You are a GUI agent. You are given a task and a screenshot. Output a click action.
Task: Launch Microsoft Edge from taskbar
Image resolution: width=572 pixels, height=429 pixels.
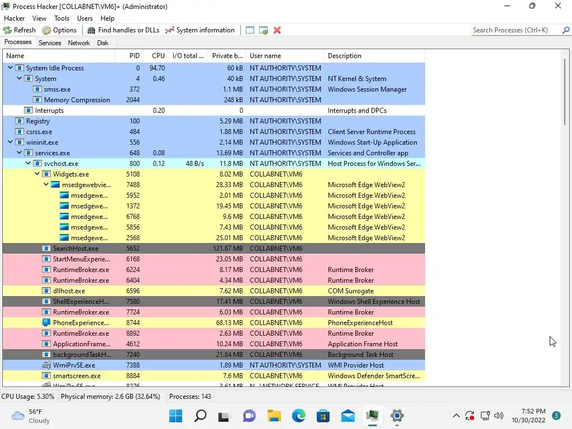coord(299,416)
